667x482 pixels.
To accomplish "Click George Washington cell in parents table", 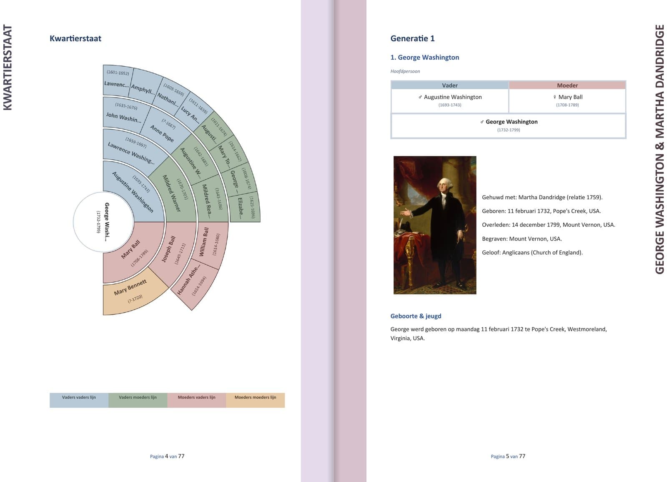I will (509, 126).
